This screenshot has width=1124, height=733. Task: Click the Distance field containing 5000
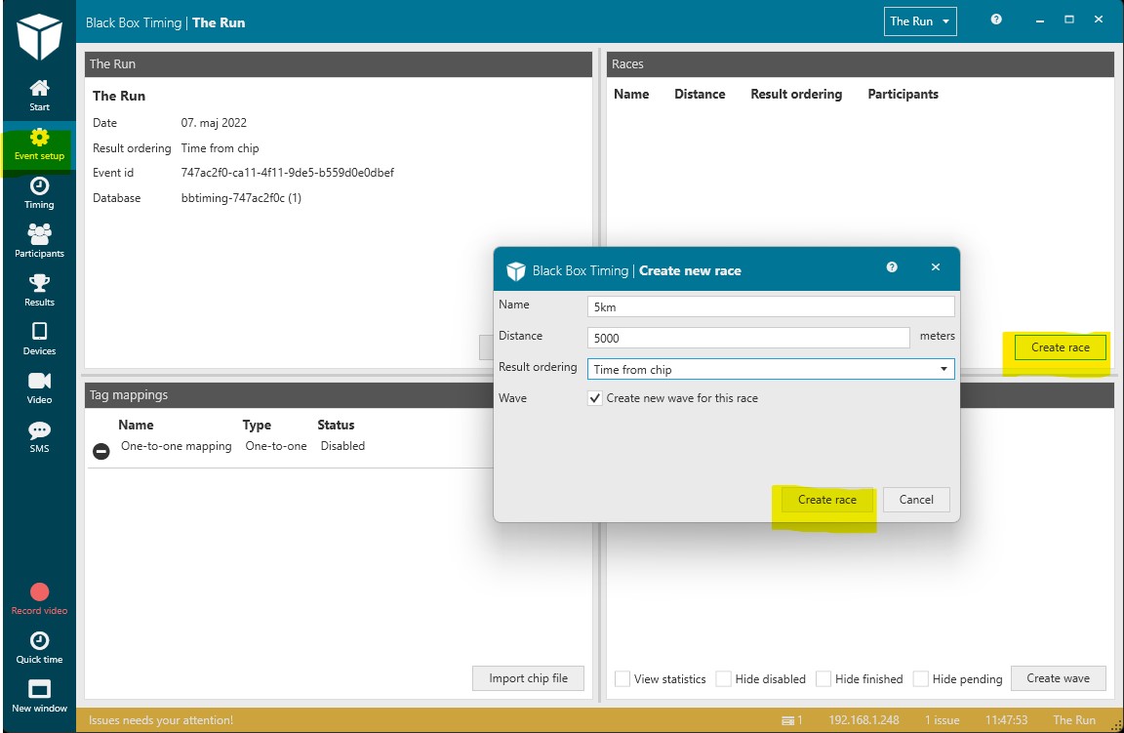pyautogui.click(x=748, y=338)
